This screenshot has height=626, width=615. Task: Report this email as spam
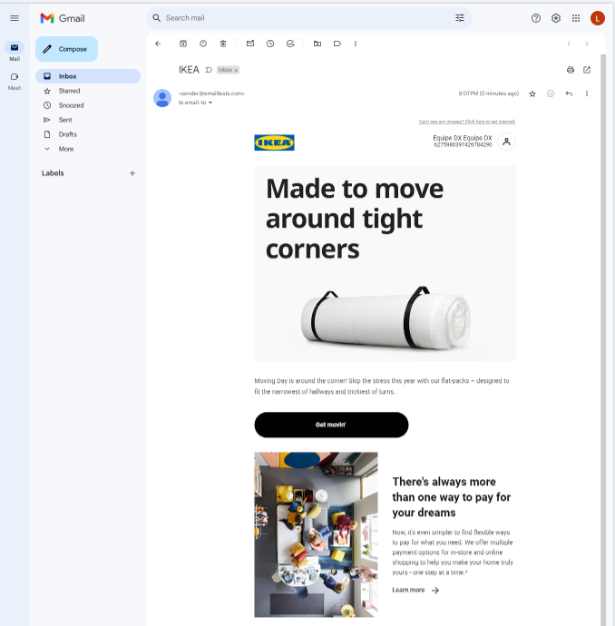[203, 44]
